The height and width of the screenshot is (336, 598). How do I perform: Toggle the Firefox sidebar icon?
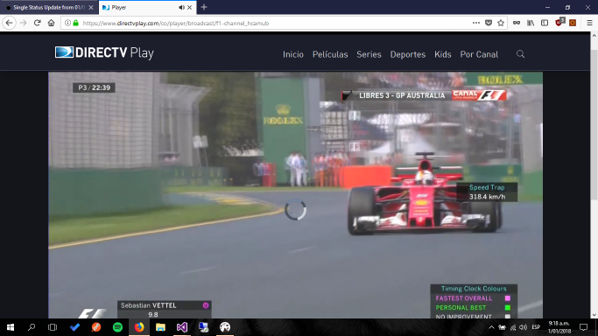tap(545, 23)
